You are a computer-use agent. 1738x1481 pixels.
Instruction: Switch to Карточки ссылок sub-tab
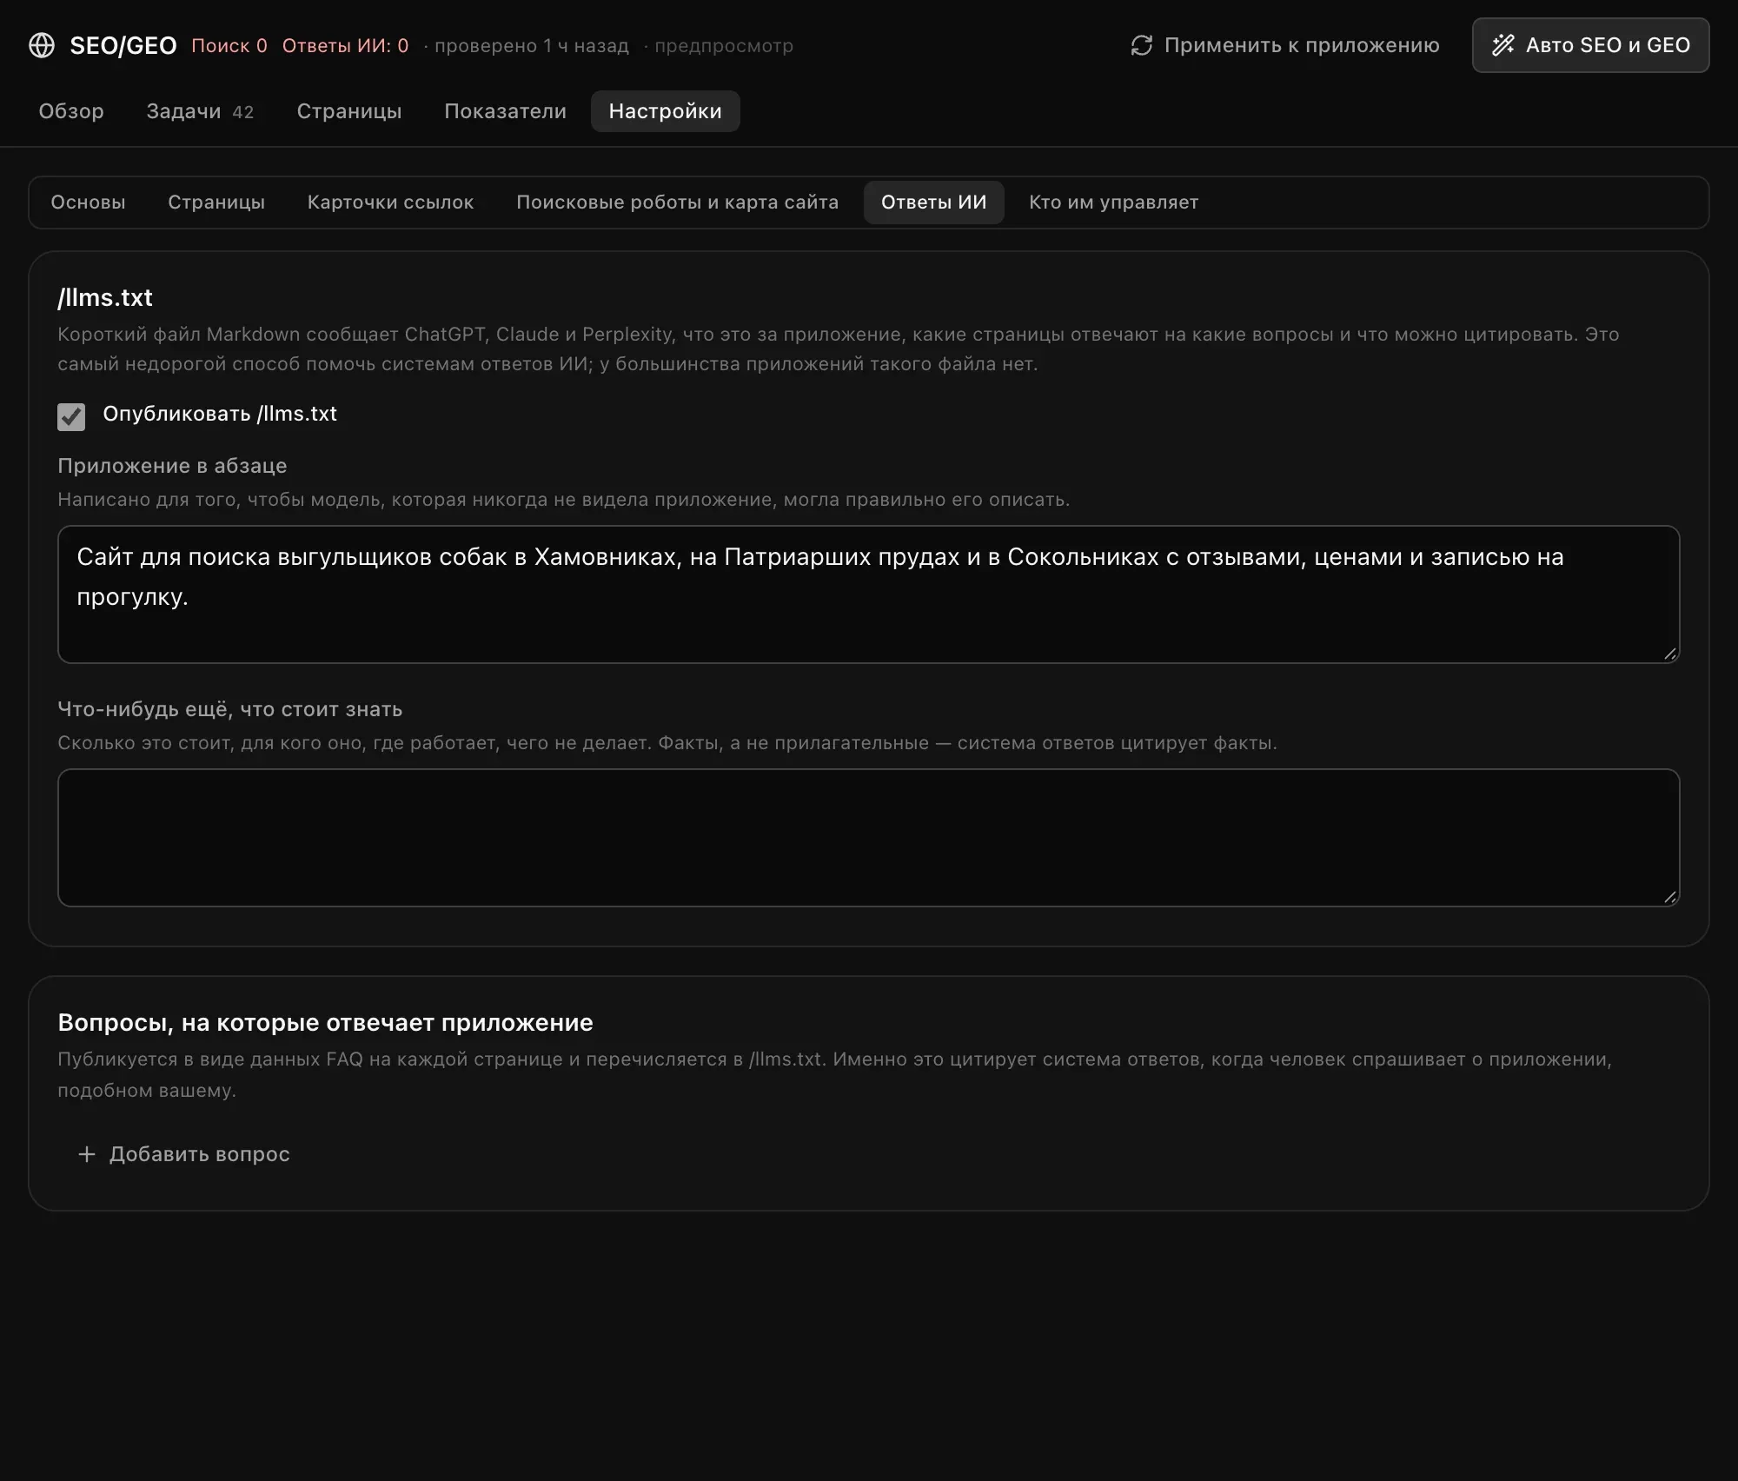pos(390,203)
